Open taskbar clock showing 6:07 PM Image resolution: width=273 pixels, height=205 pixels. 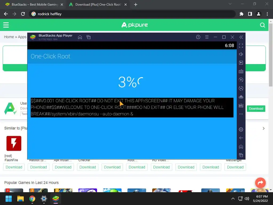point(260,199)
